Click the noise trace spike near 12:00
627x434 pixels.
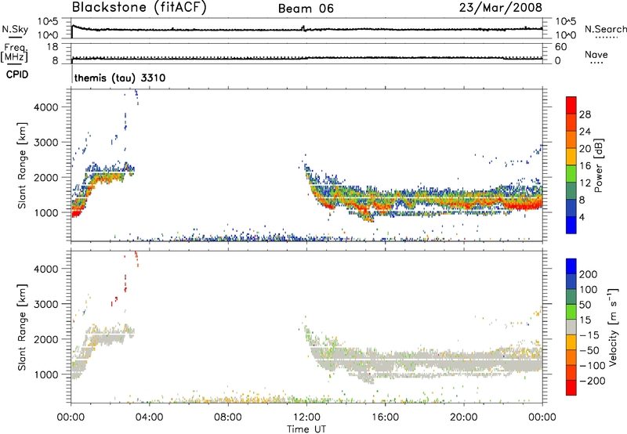click(303, 27)
